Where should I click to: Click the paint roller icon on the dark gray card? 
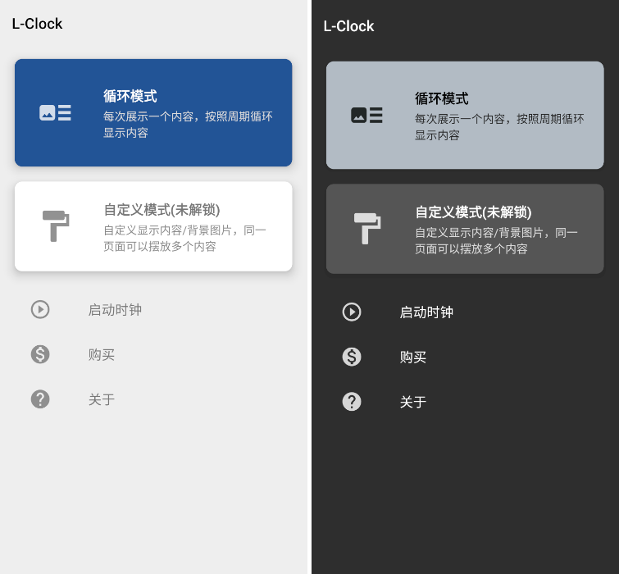[x=366, y=228]
